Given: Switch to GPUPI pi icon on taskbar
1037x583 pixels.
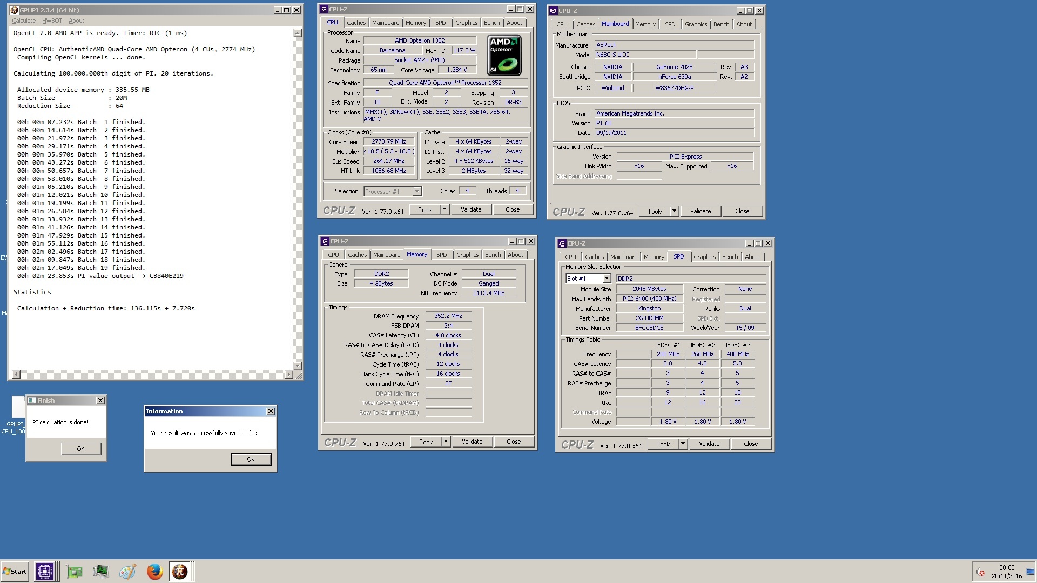Looking at the screenshot, I should tap(180, 571).
